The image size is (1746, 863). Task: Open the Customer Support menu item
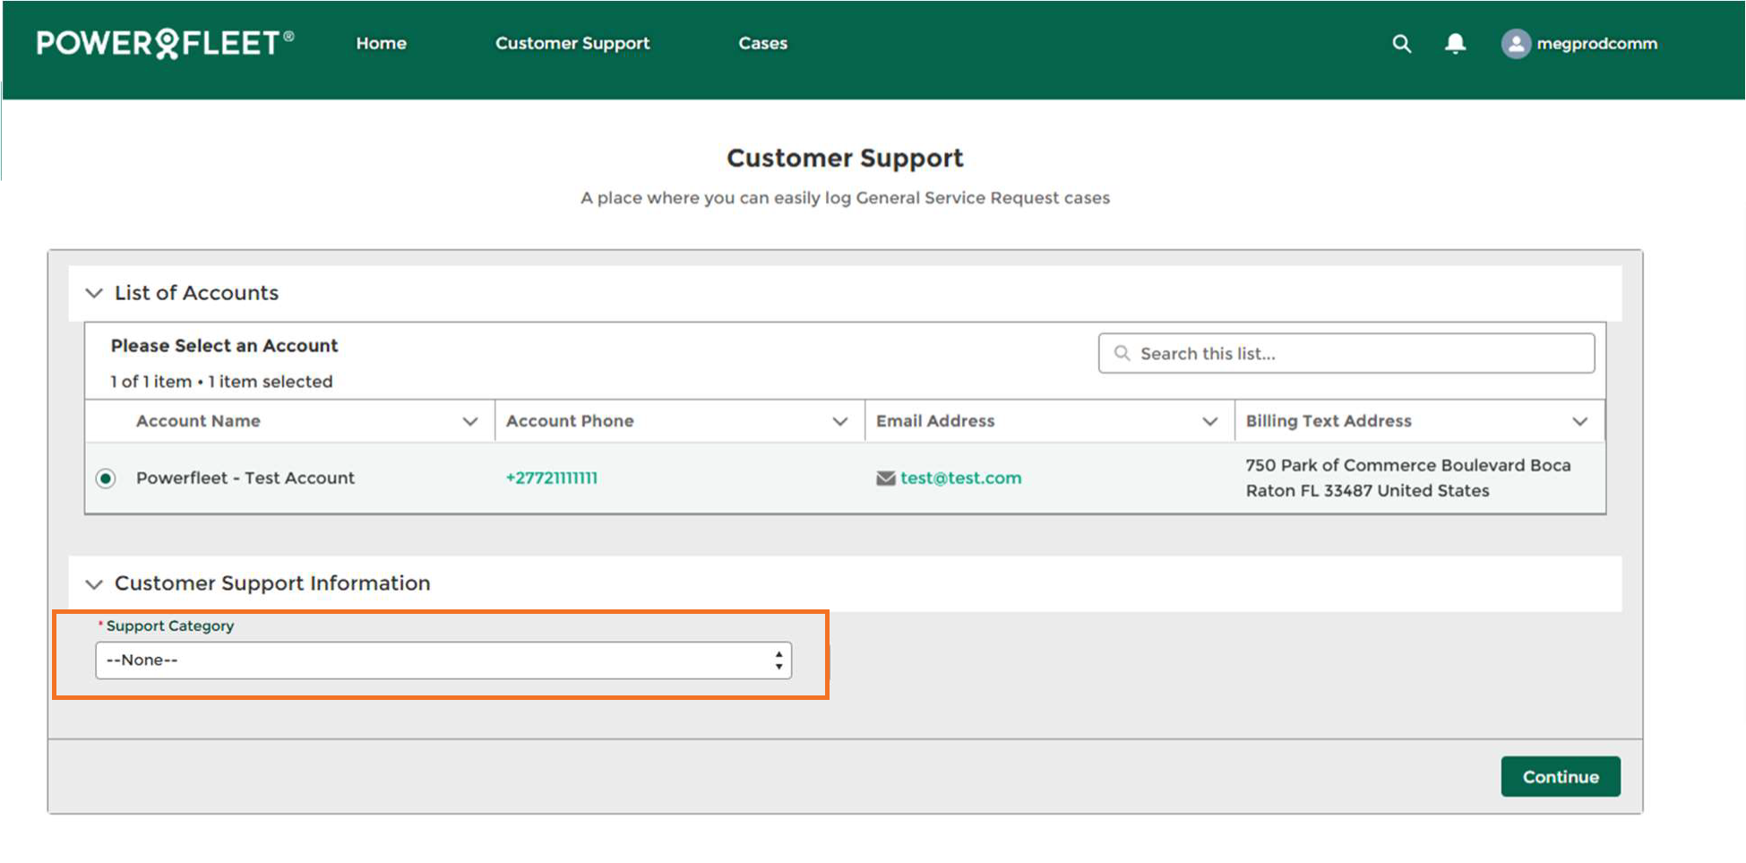coord(572,43)
